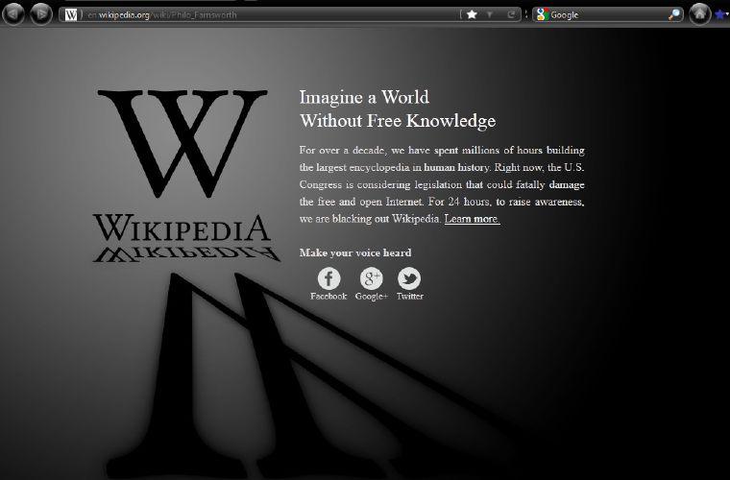730x480 pixels.
Task: Click the "Google+" text label
Action: [x=371, y=297]
